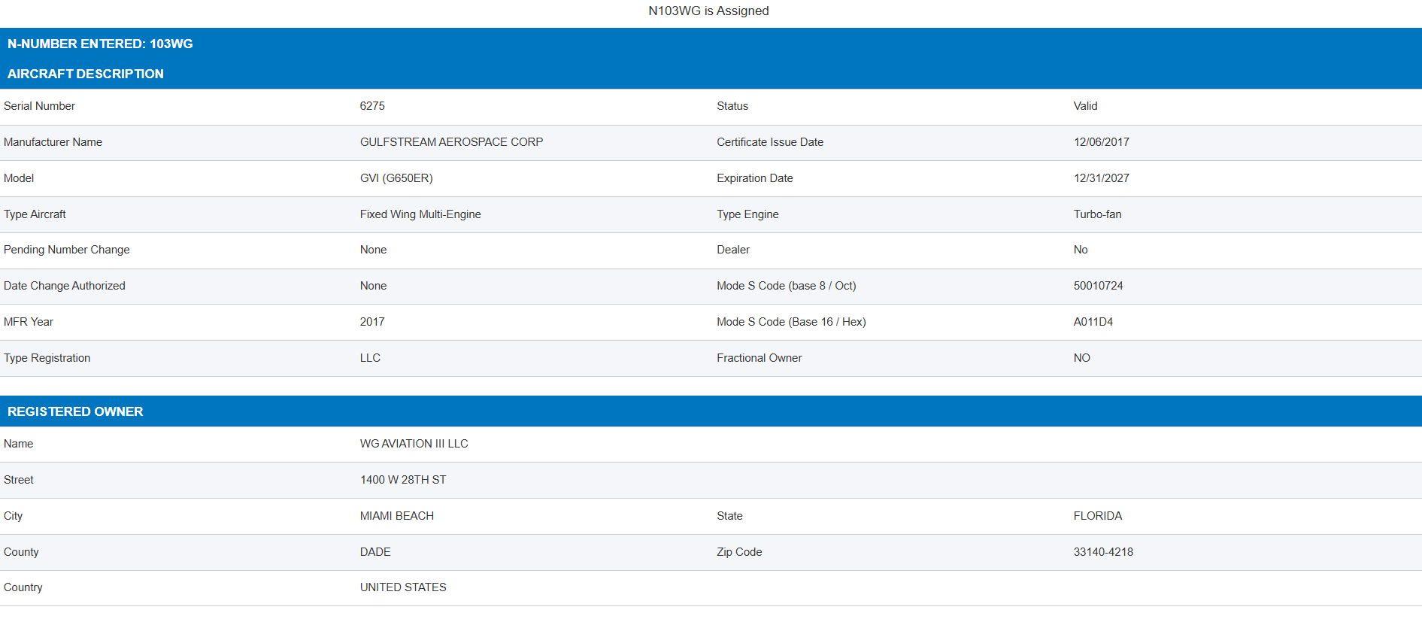This screenshot has width=1422, height=622.
Task: Select the Registered Owner section header
Action: coord(75,411)
